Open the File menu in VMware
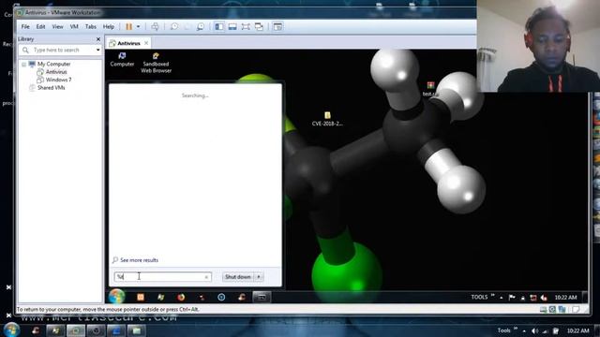Viewport: 600px width, 337px height. tap(25, 27)
